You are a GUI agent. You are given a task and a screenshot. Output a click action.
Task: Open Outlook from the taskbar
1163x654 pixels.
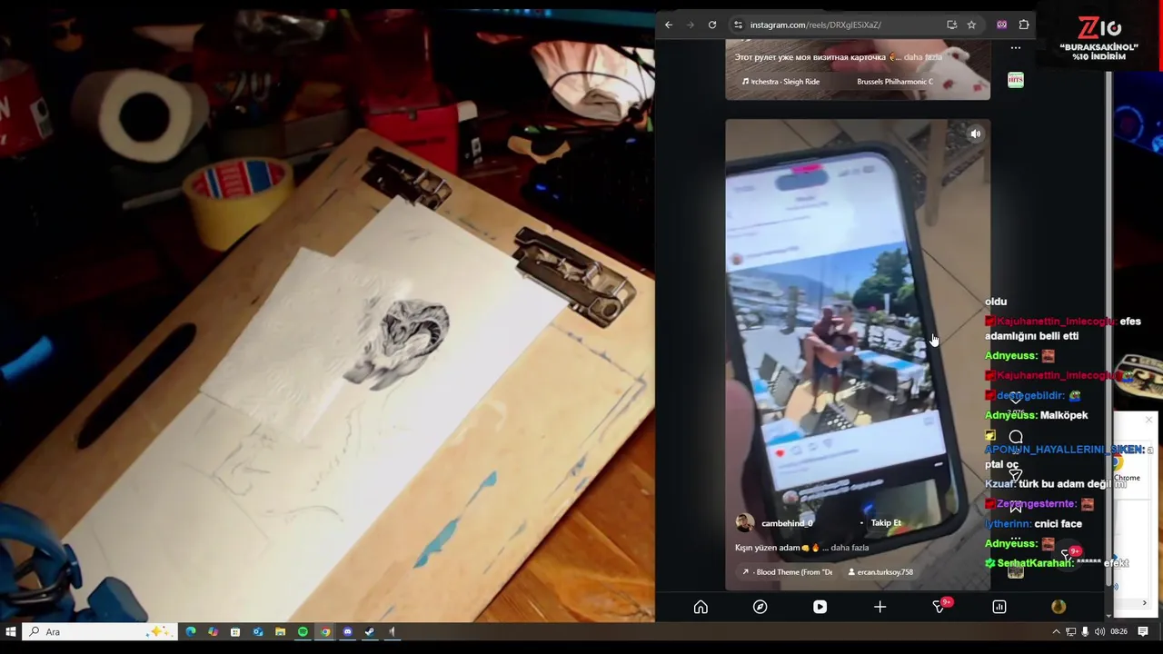point(258,631)
